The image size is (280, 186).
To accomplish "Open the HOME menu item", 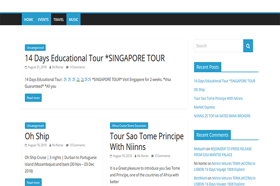I will (28, 20).
